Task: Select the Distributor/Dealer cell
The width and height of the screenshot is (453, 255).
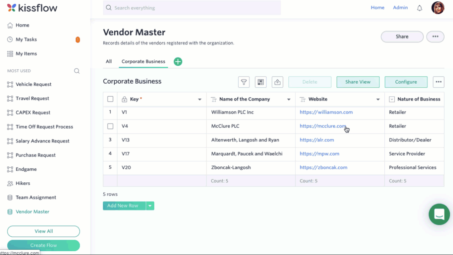Action: [414, 140]
